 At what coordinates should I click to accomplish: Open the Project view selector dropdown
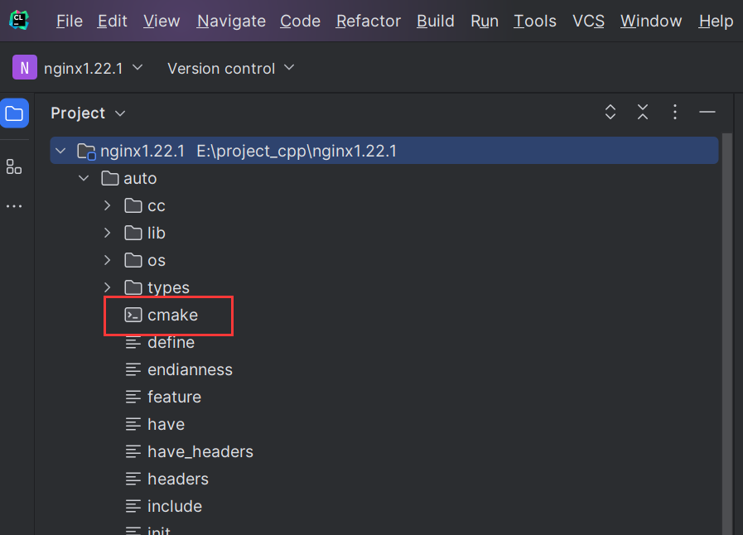[88, 113]
